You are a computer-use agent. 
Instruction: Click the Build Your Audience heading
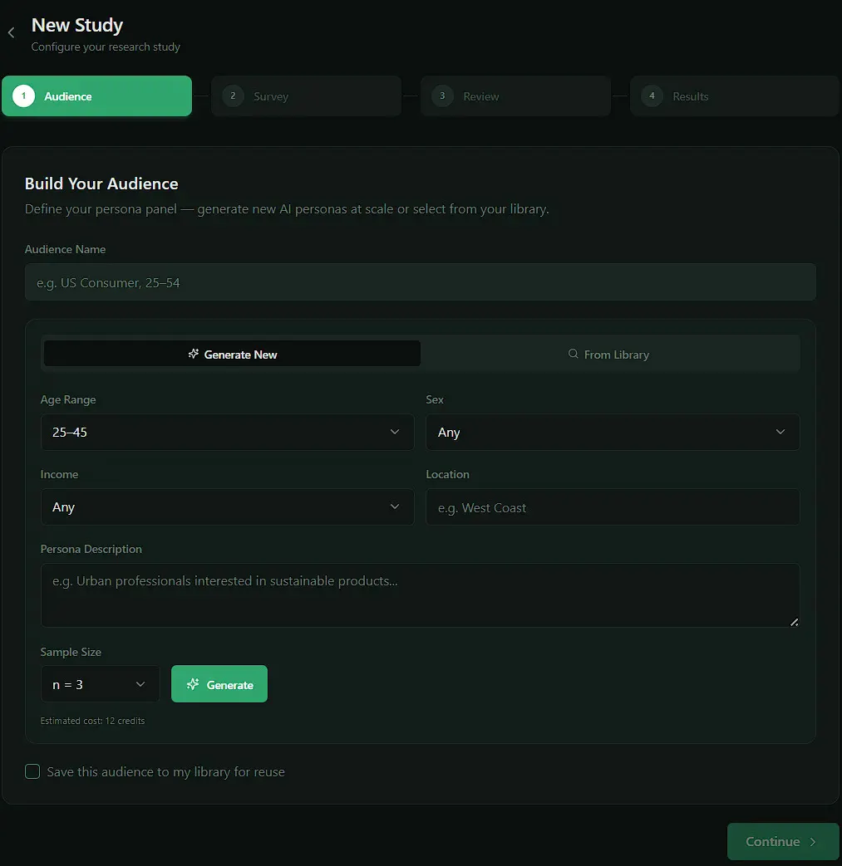(101, 183)
